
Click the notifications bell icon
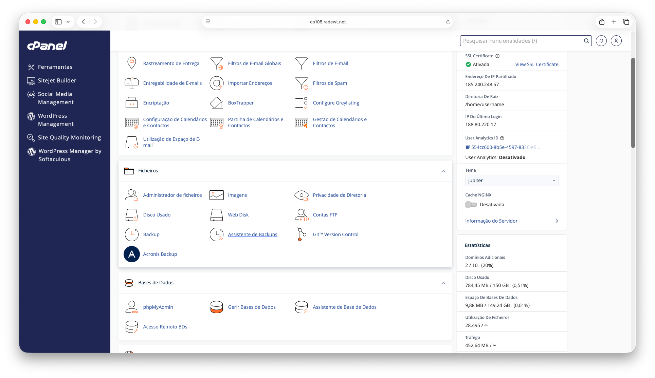(x=601, y=41)
